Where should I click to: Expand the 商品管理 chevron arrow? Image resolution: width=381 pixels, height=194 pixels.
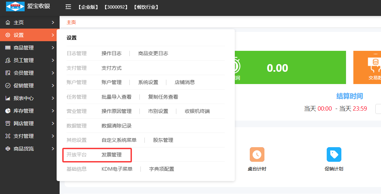[53, 48]
